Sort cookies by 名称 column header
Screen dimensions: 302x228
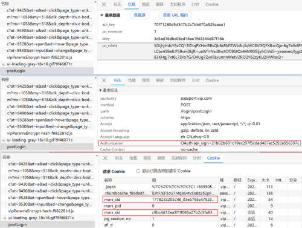tap(127, 180)
